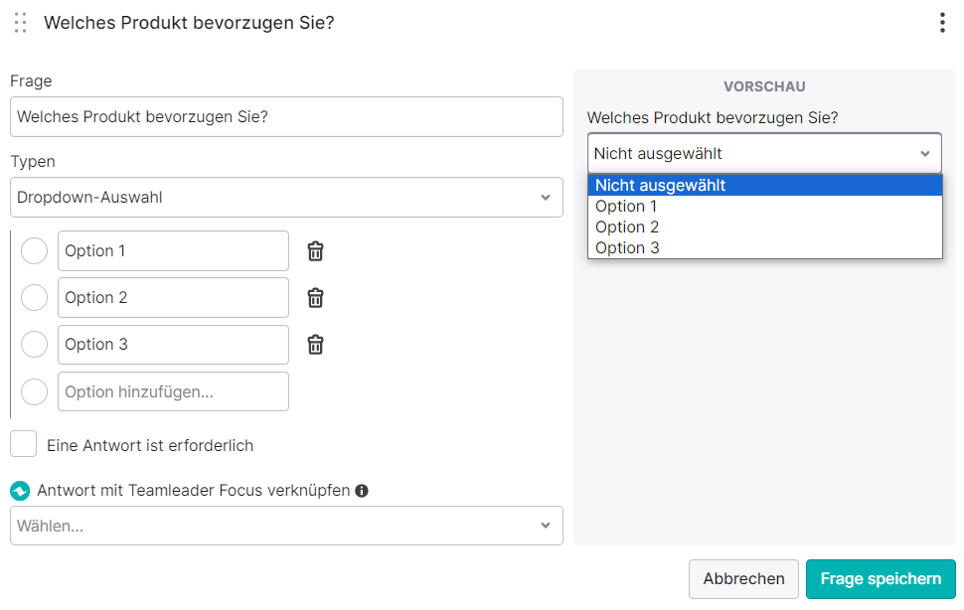The image size is (964, 610).
Task: Click the 'Frage speichern' button
Action: click(x=881, y=579)
